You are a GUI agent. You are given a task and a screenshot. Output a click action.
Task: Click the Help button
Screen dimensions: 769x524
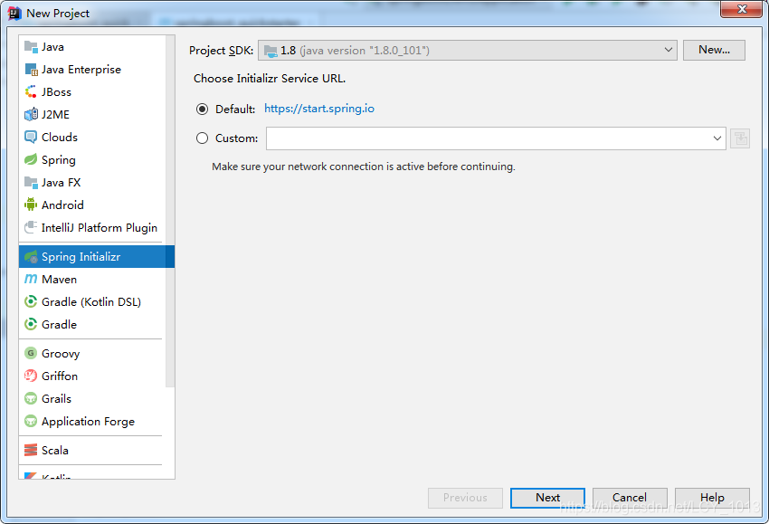(x=712, y=498)
